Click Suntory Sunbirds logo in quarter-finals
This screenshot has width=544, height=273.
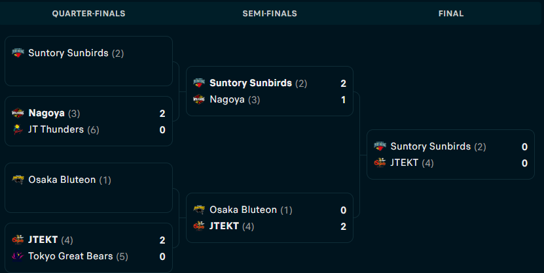(18, 53)
